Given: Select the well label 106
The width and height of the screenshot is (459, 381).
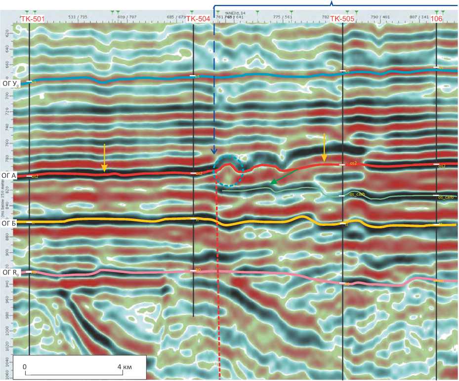Looking at the screenshot, I should [x=436, y=19].
